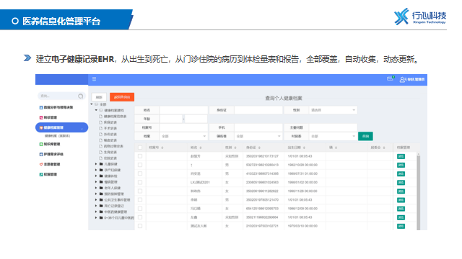Click the 权限管理 sidebar icon
The width and height of the screenshot is (462, 259).
(x=41, y=174)
